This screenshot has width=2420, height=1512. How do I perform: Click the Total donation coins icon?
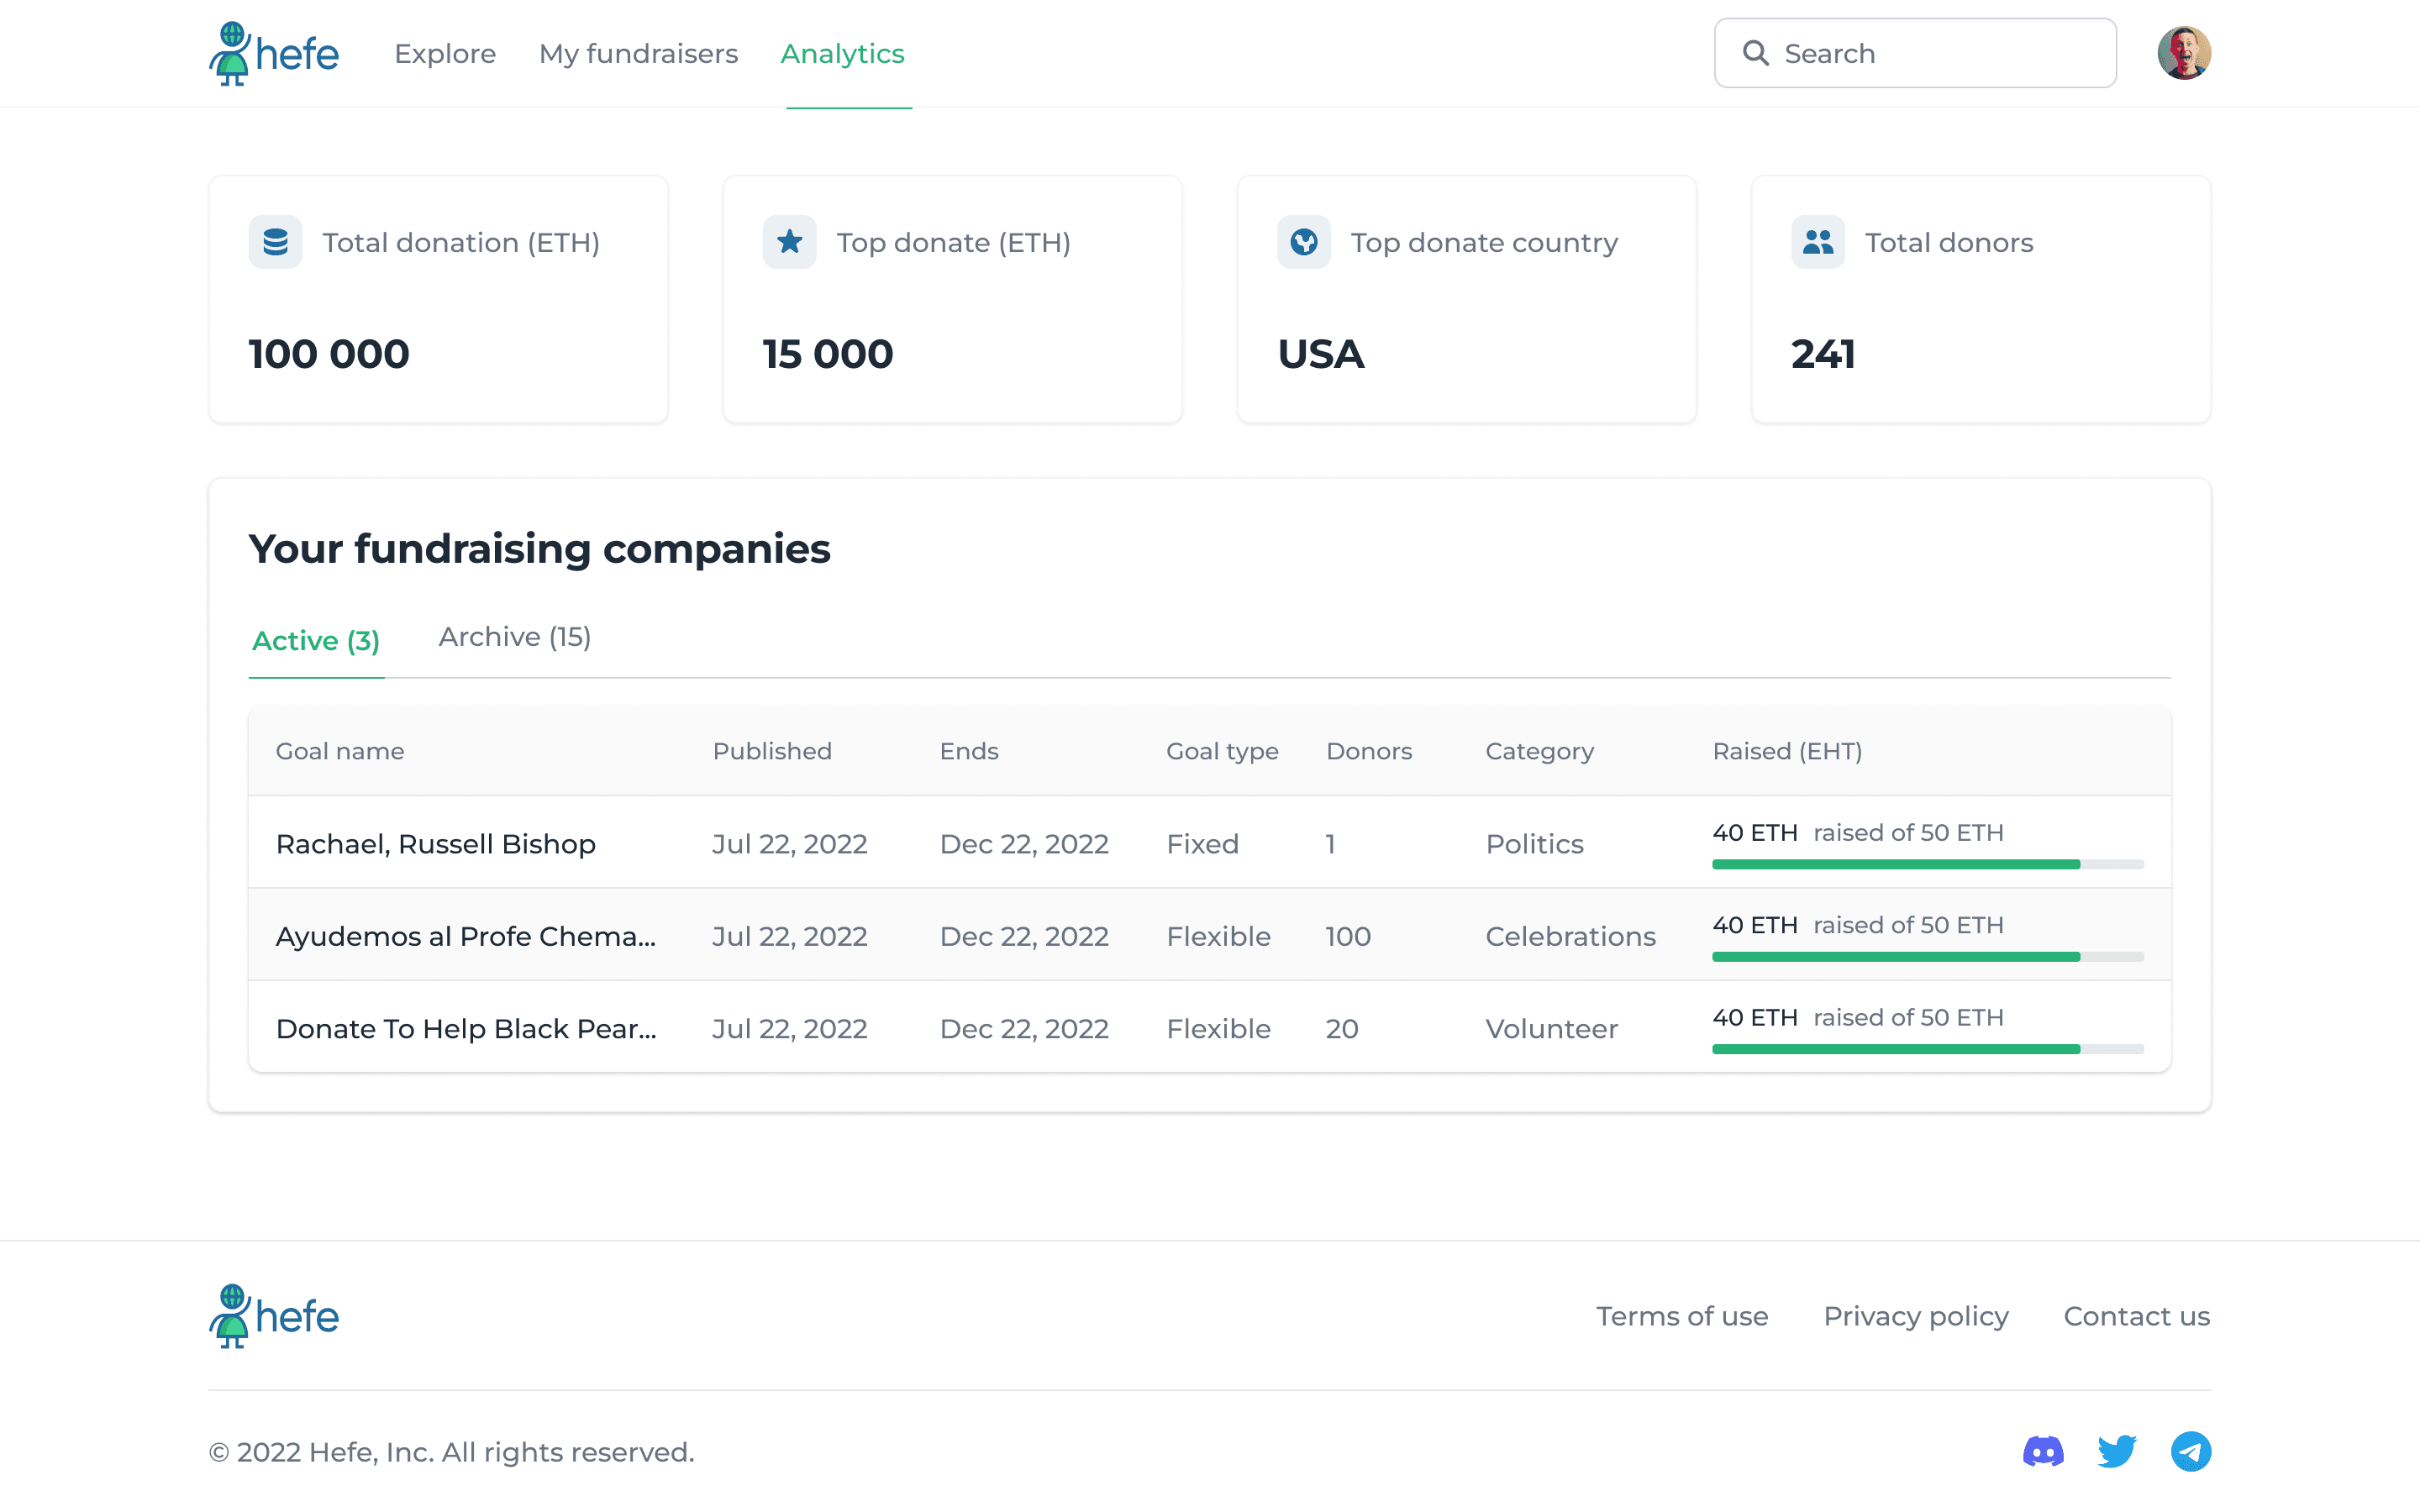point(275,242)
